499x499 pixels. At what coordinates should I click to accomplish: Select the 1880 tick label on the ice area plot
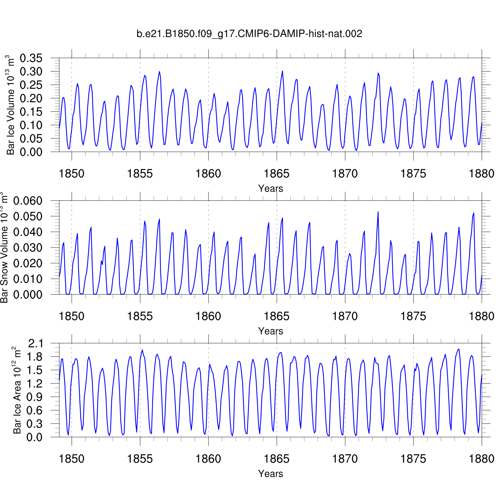(481, 459)
